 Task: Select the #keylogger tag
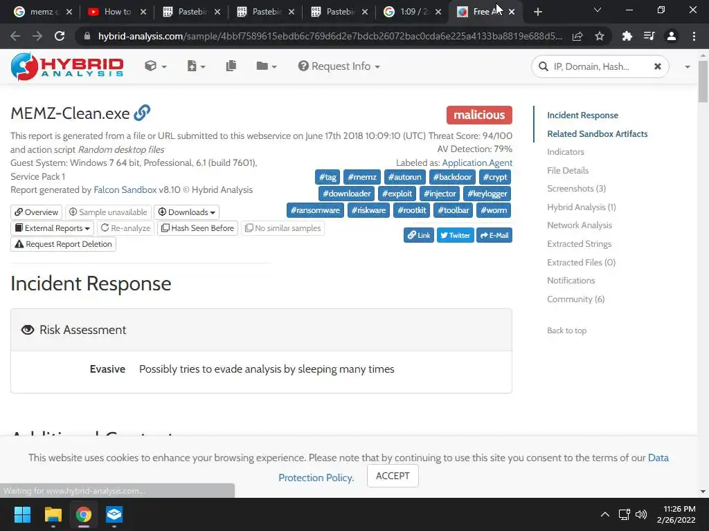[x=487, y=194]
